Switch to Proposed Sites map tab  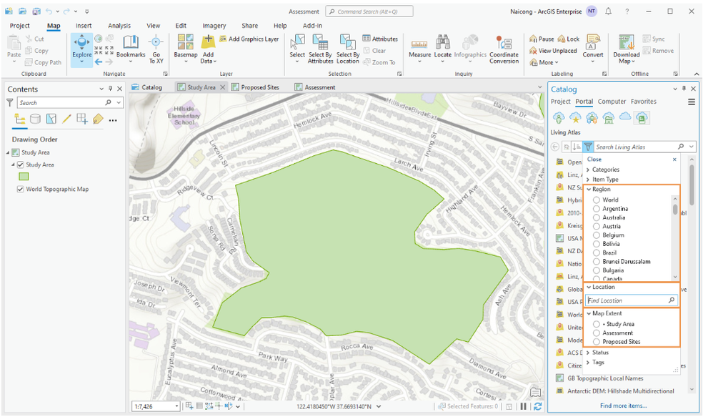point(256,87)
